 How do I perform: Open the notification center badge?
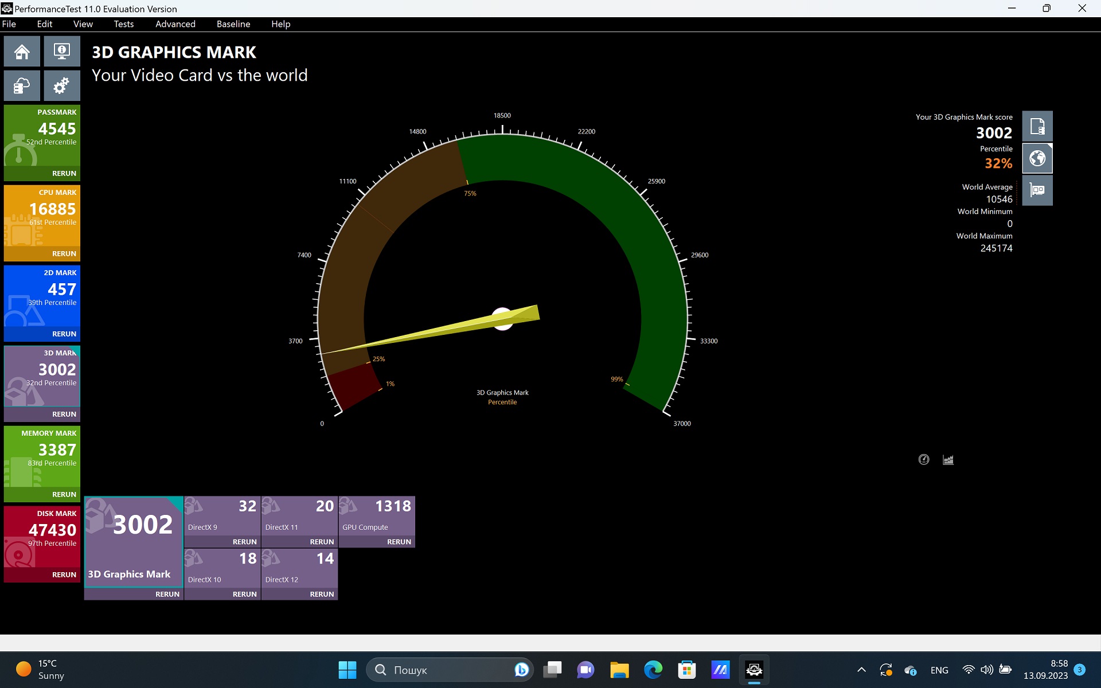(1079, 670)
